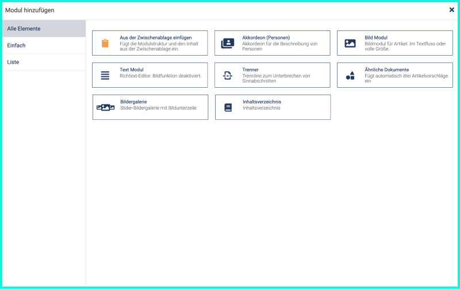Click the Trenner page-break icon
This screenshot has width=460, height=289.
[228, 76]
